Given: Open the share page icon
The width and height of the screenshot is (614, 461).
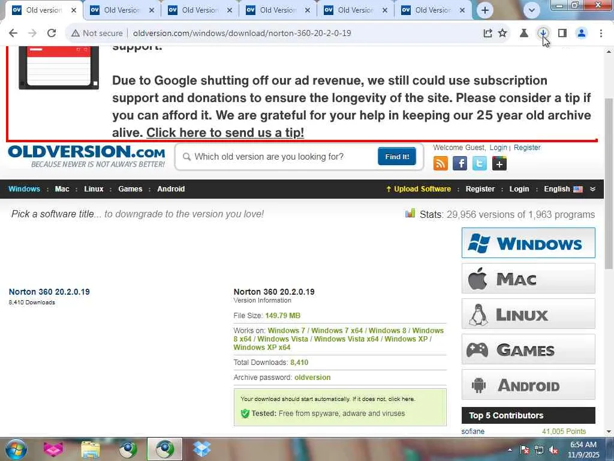Looking at the screenshot, I should (x=487, y=34).
